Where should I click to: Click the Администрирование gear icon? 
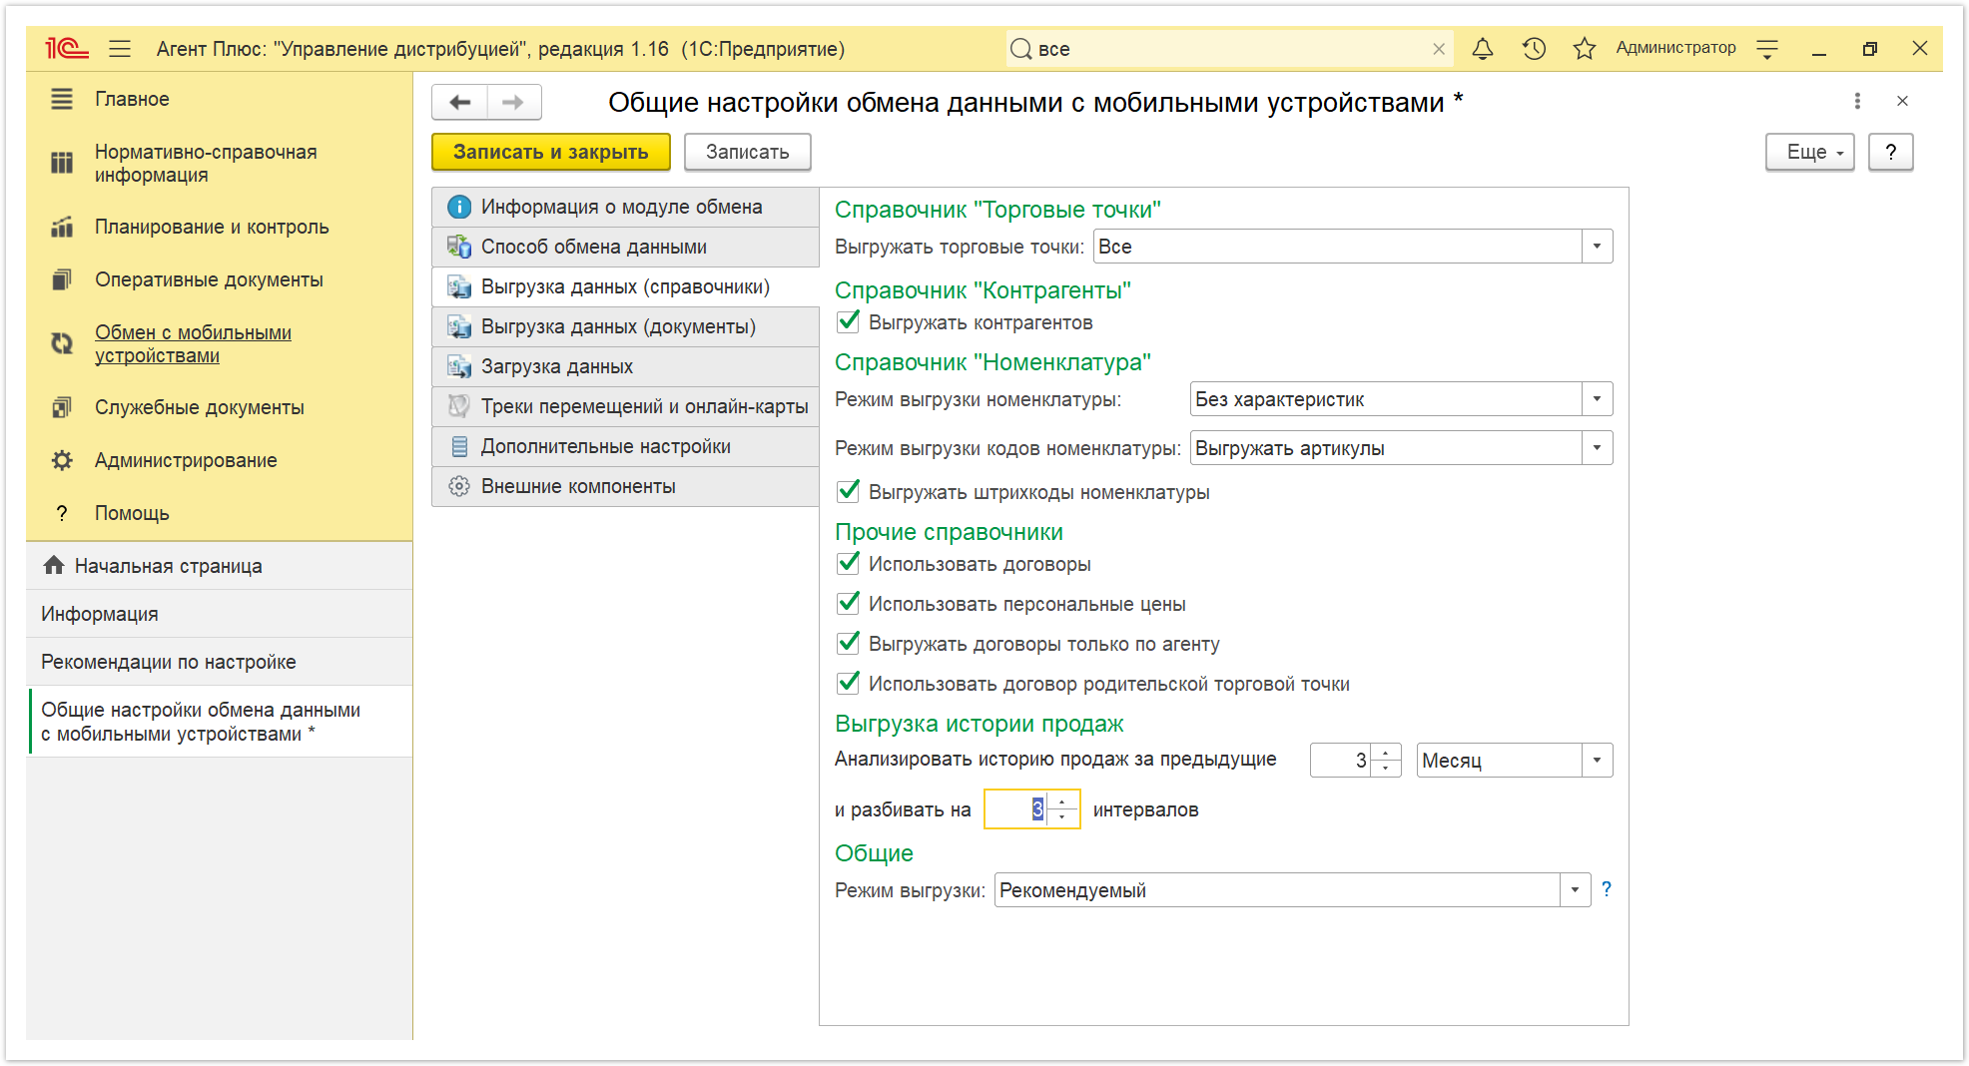(62, 460)
